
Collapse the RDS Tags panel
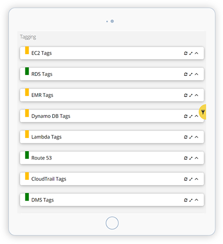coord(196,74)
